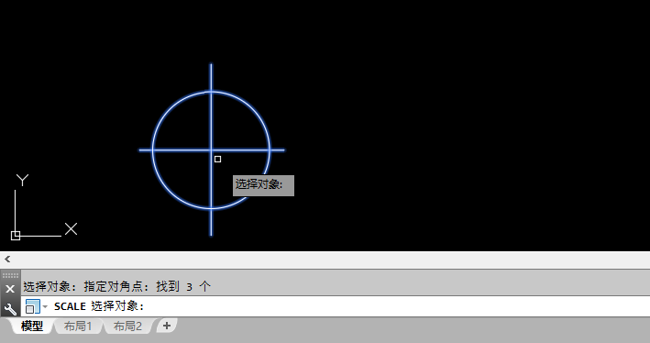The width and height of the screenshot is (650, 343).
Task: Expand recent commands dropdown arrow
Action: [45, 306]
